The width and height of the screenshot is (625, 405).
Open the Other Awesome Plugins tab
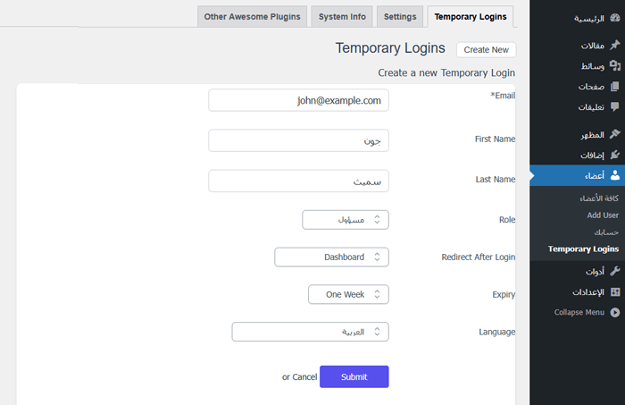click(253, 16)
